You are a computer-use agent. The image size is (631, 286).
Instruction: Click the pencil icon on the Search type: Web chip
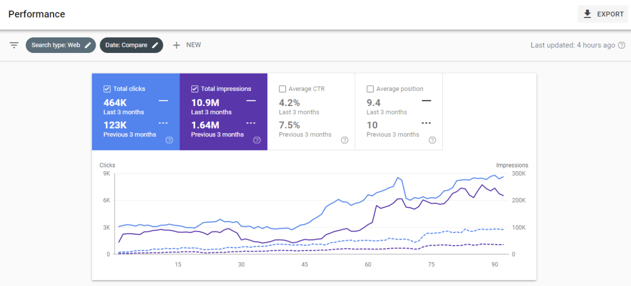(x=88, y=45)
